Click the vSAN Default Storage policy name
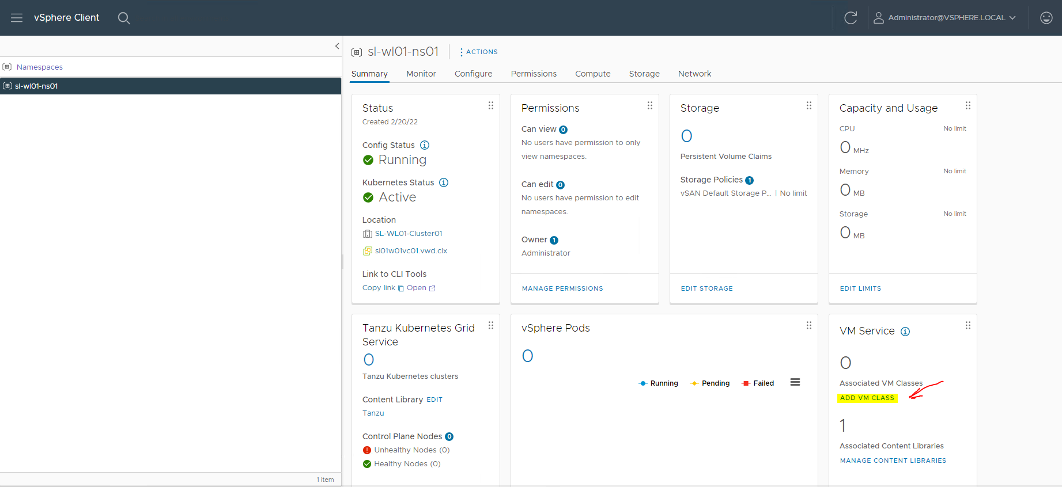1062x487 pixels. [x=725, y=193]
